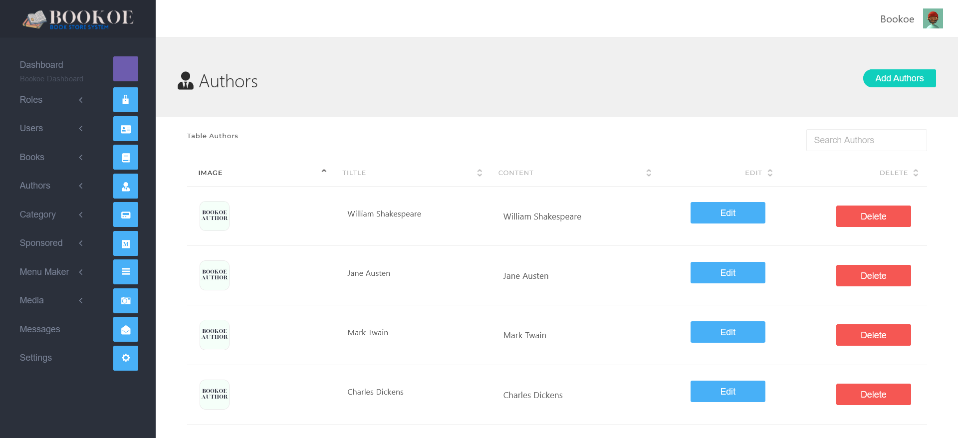Screen dimensions: 958x438
Task: Click the Search Authors input field
Action: click(x=866, y=140)
